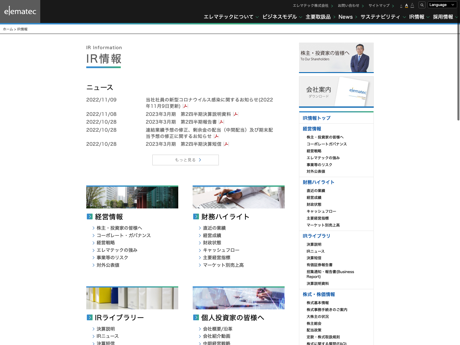Open the search magnifier icon
This screenshot has height=345, width=460.
(x=422, y=5)
